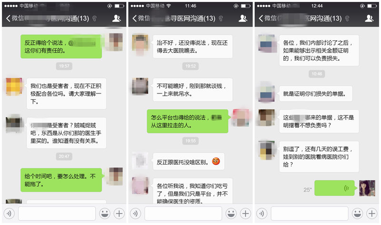This screenshot has height=225, width=381.
Task: Tap message 反正跟医托没啥区别
Action: [x=189, y=162]
